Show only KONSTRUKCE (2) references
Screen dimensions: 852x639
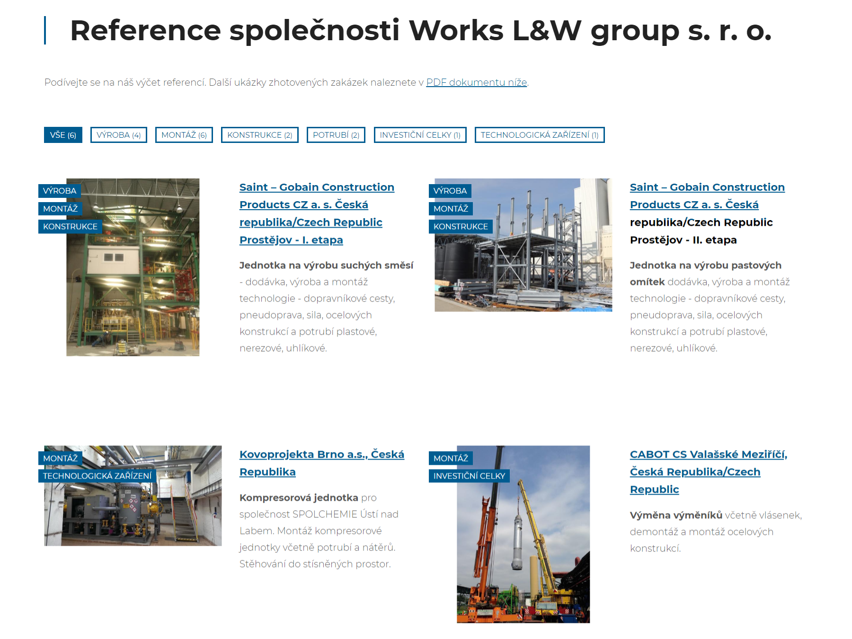pyautogui.click(x=260, y=135)
